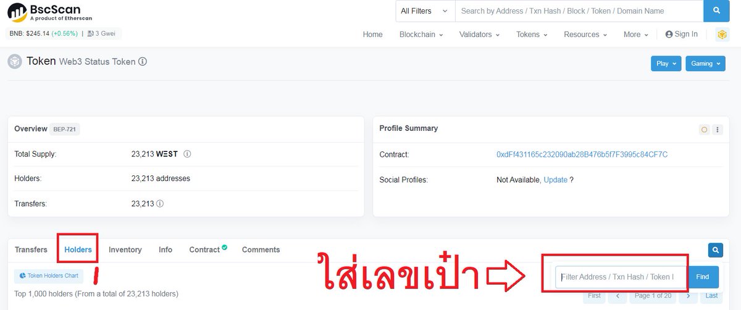Click the gas pump 3 Gwei indicator

[x=103, y=33]
